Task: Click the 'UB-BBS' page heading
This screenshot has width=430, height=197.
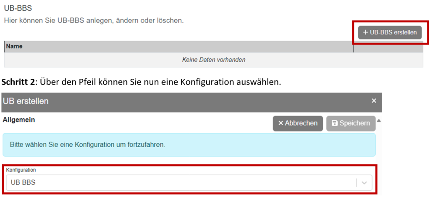Action: point(18,8)
